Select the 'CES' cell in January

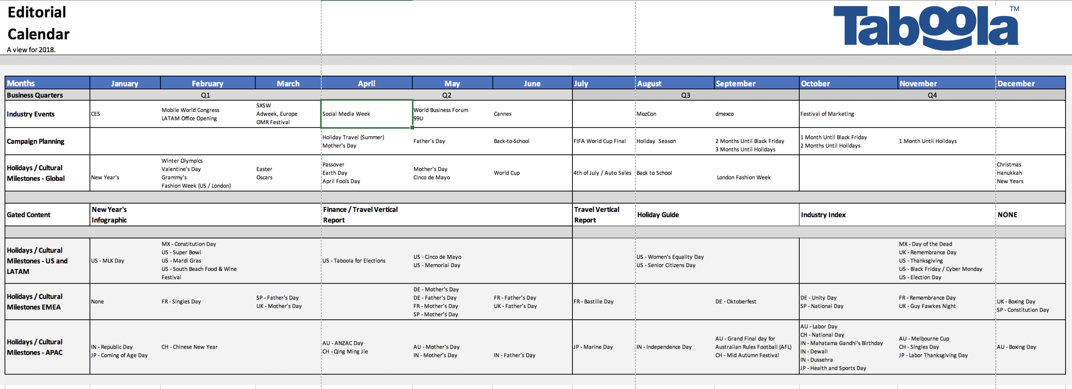pyautogui.click(x=125, y=114)
